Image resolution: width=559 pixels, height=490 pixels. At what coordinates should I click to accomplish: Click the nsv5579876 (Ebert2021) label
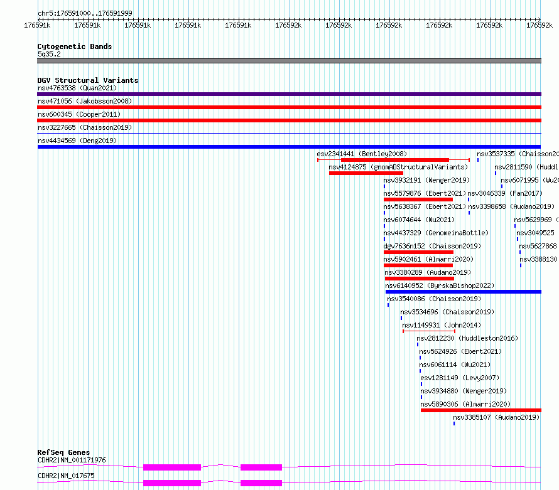pyautogui.click(x=425, y=193)
